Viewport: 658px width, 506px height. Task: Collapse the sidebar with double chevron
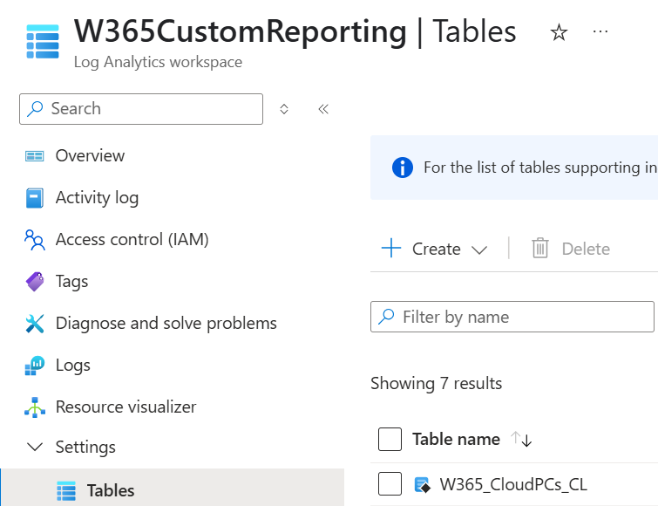(323, 109)
